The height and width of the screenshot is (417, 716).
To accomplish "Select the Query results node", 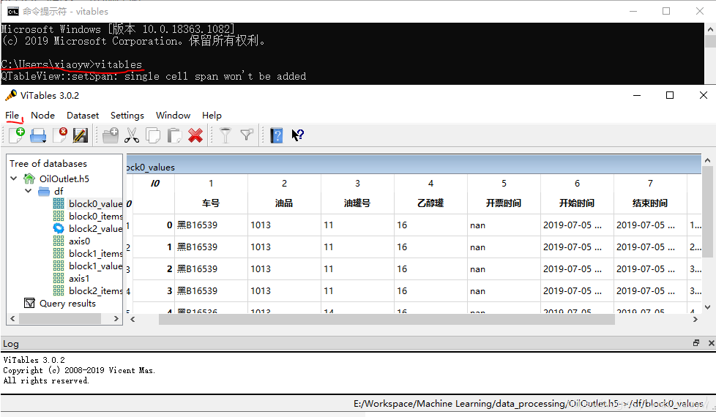I will [67, 304].
